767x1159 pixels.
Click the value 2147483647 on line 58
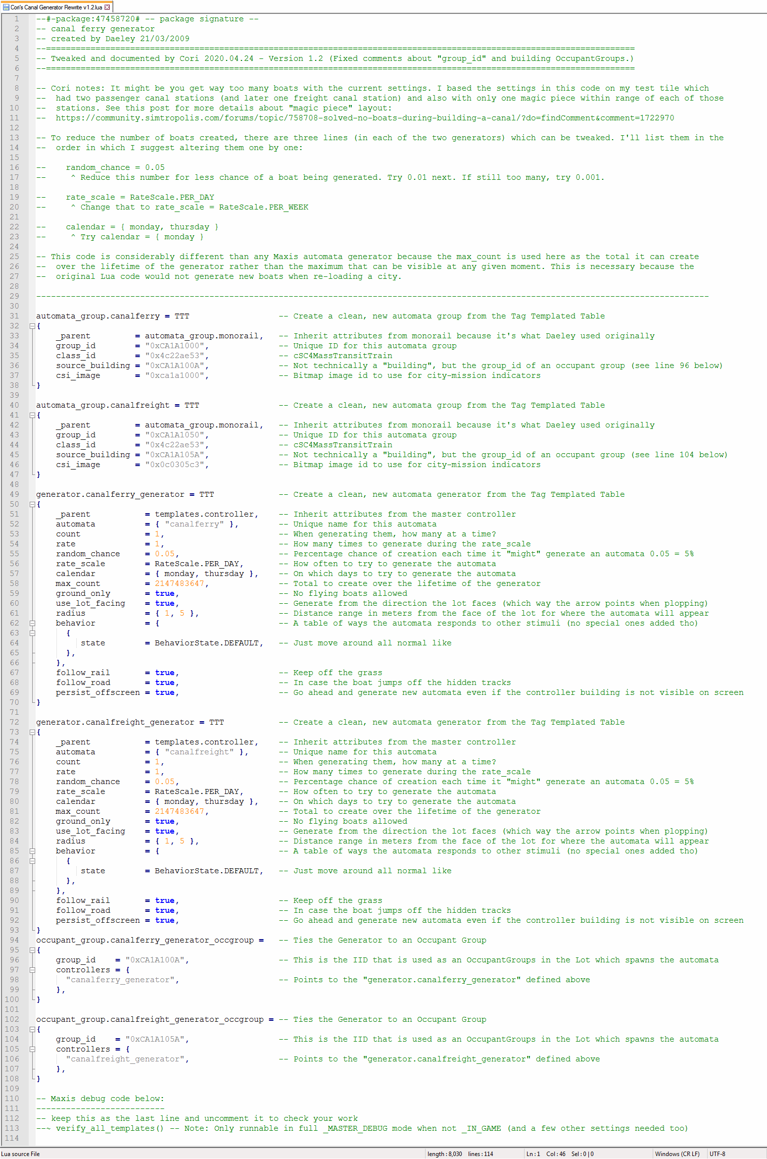(x=180, y=583)
